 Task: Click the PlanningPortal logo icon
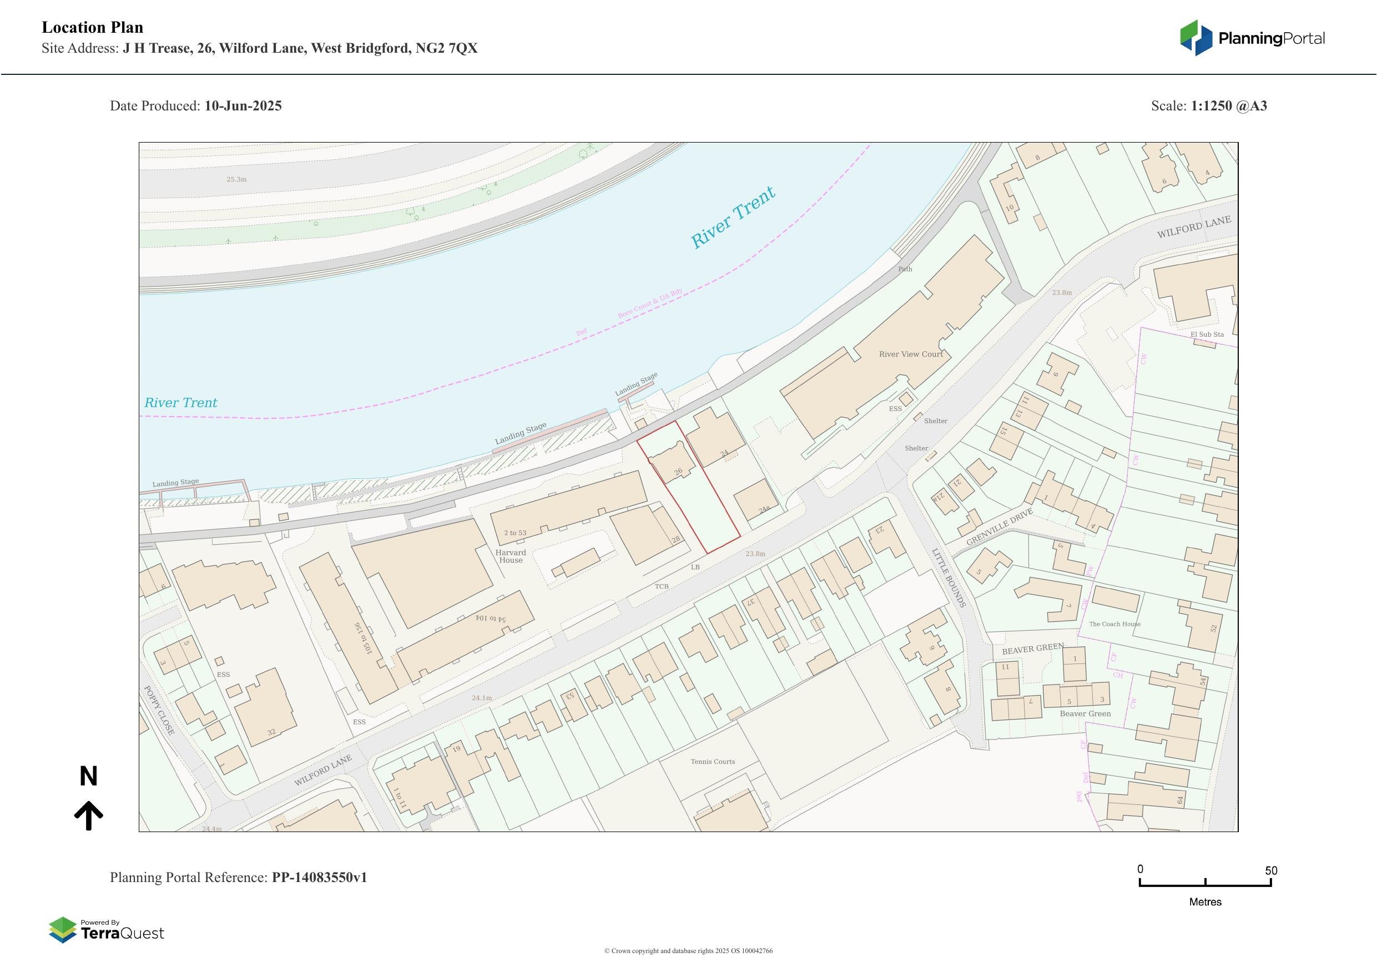(1197, 38)
